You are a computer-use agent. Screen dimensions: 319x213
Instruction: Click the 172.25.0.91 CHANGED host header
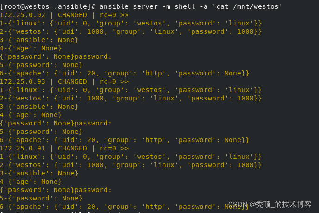point(64,149)
